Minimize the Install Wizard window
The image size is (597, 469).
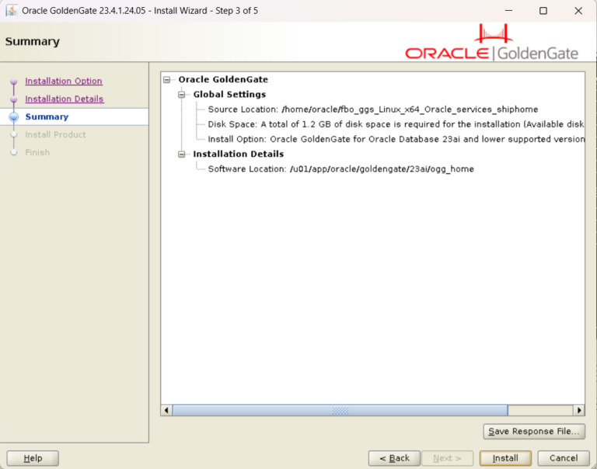[508, 11]
